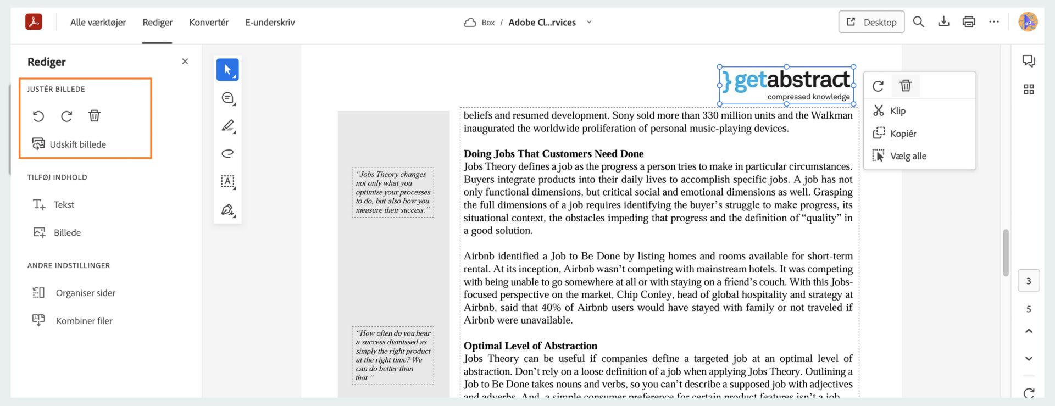
Task: Click the vertical document scrollbar
Action: point(1006,253)
